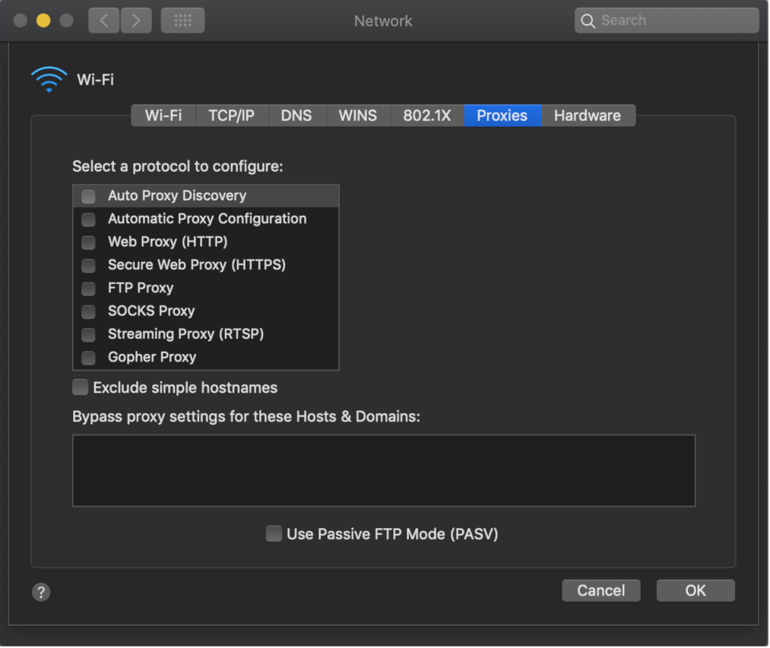Click the search magnifier icon
Viewport: 770px width, 648px height.
[588, 21]
